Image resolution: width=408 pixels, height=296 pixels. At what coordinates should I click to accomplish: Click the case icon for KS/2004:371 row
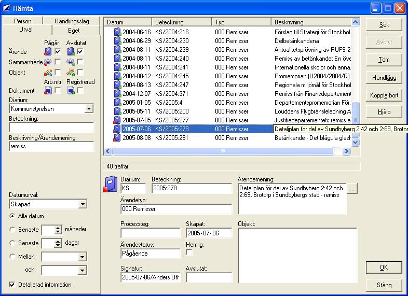[117, 93]
